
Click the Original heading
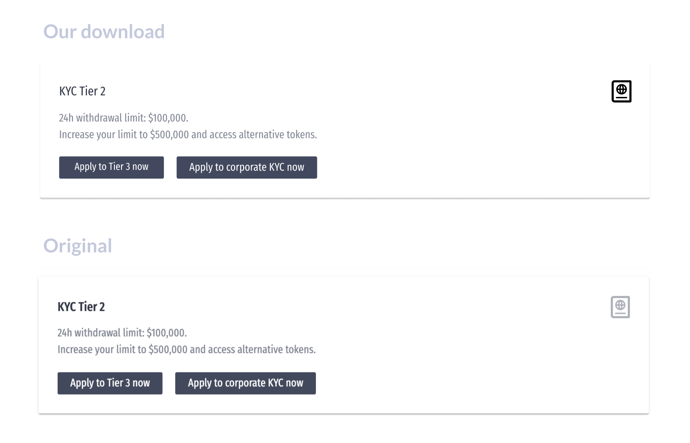(x=78, y=246)
